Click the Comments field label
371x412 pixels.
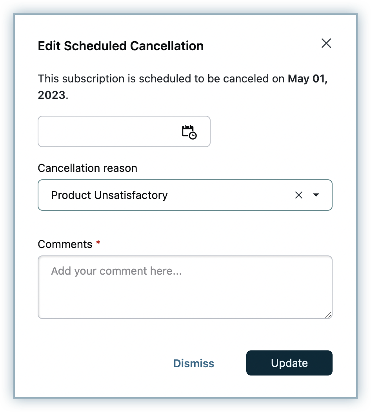[65, 244]
